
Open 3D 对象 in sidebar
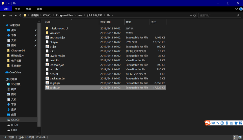[16, 84]
